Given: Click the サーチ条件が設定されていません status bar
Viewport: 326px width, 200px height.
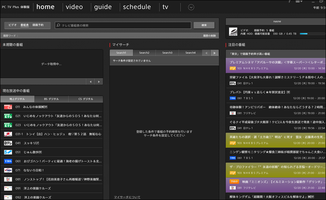Looking at the screenshot, I should click(164, 61).
